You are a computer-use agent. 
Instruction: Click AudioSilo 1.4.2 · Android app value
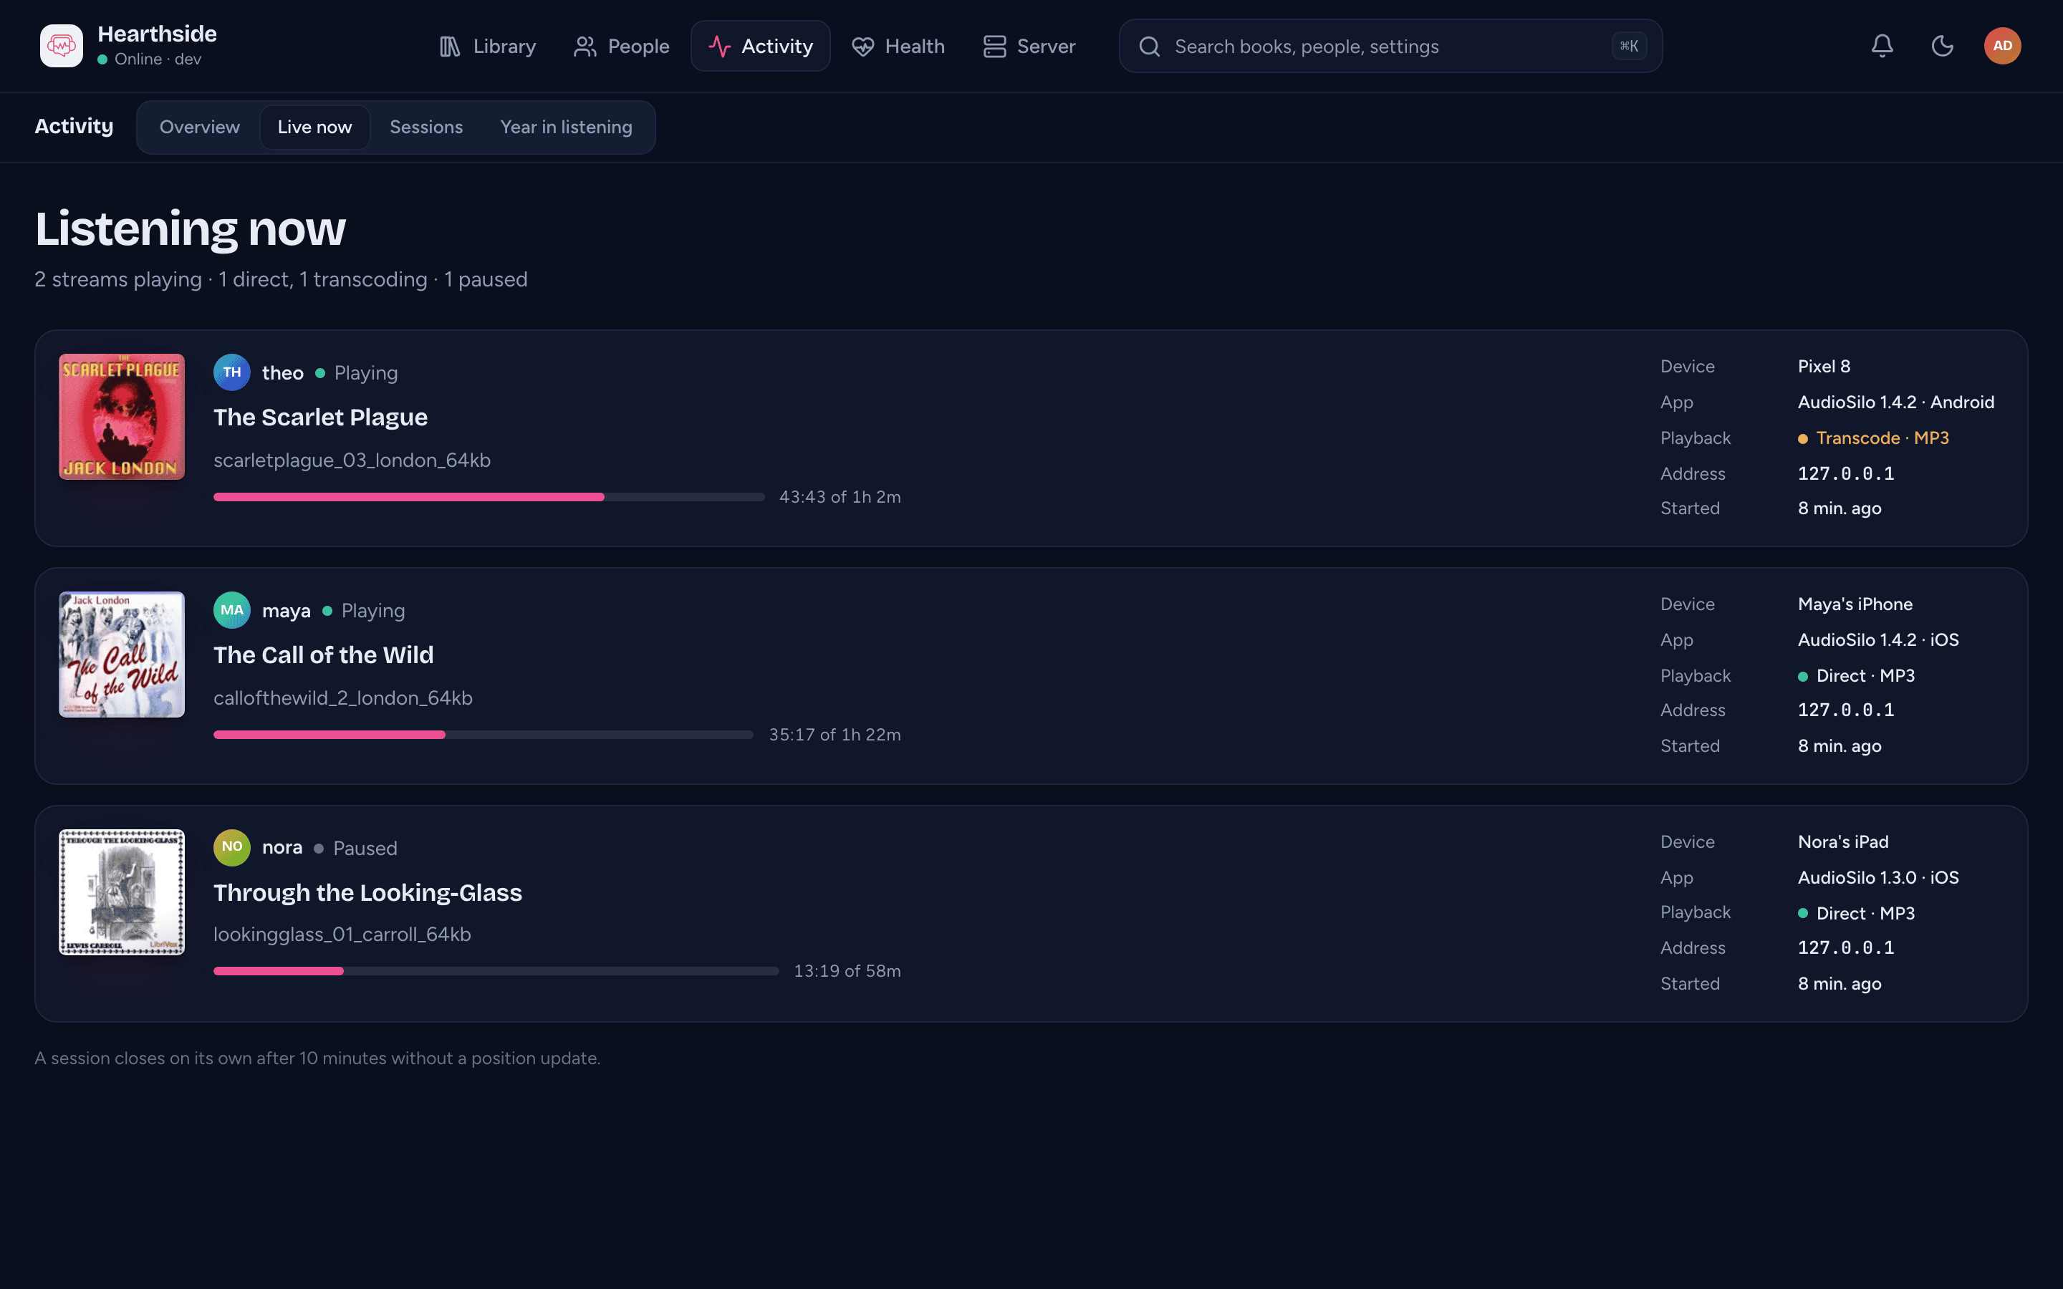(1896, 402)
